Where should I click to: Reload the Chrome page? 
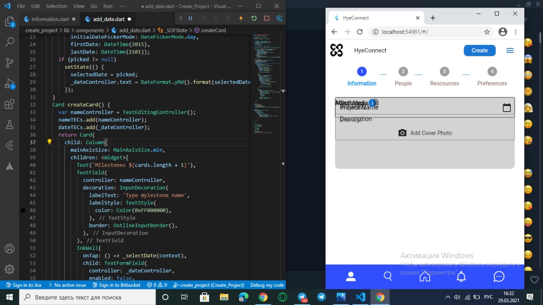360,32
